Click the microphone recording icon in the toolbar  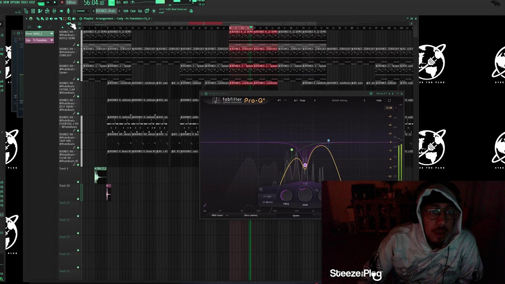pos(68,11)
